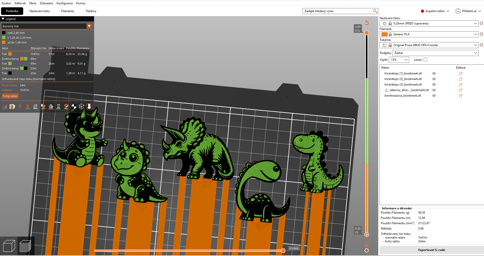The height and width of the screenshot is (256, 484).
Task: Switch to Nastavení tisku tab
Action: coord(40,11)
